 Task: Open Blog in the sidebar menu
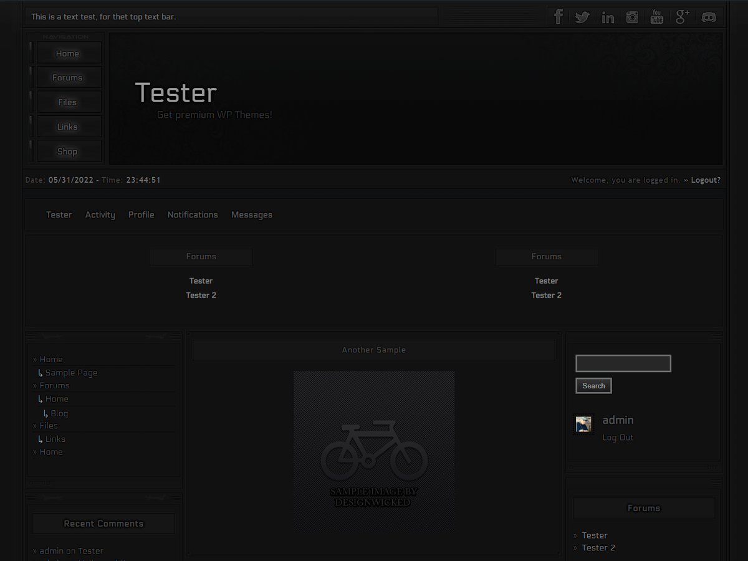[x=59, y=413]
